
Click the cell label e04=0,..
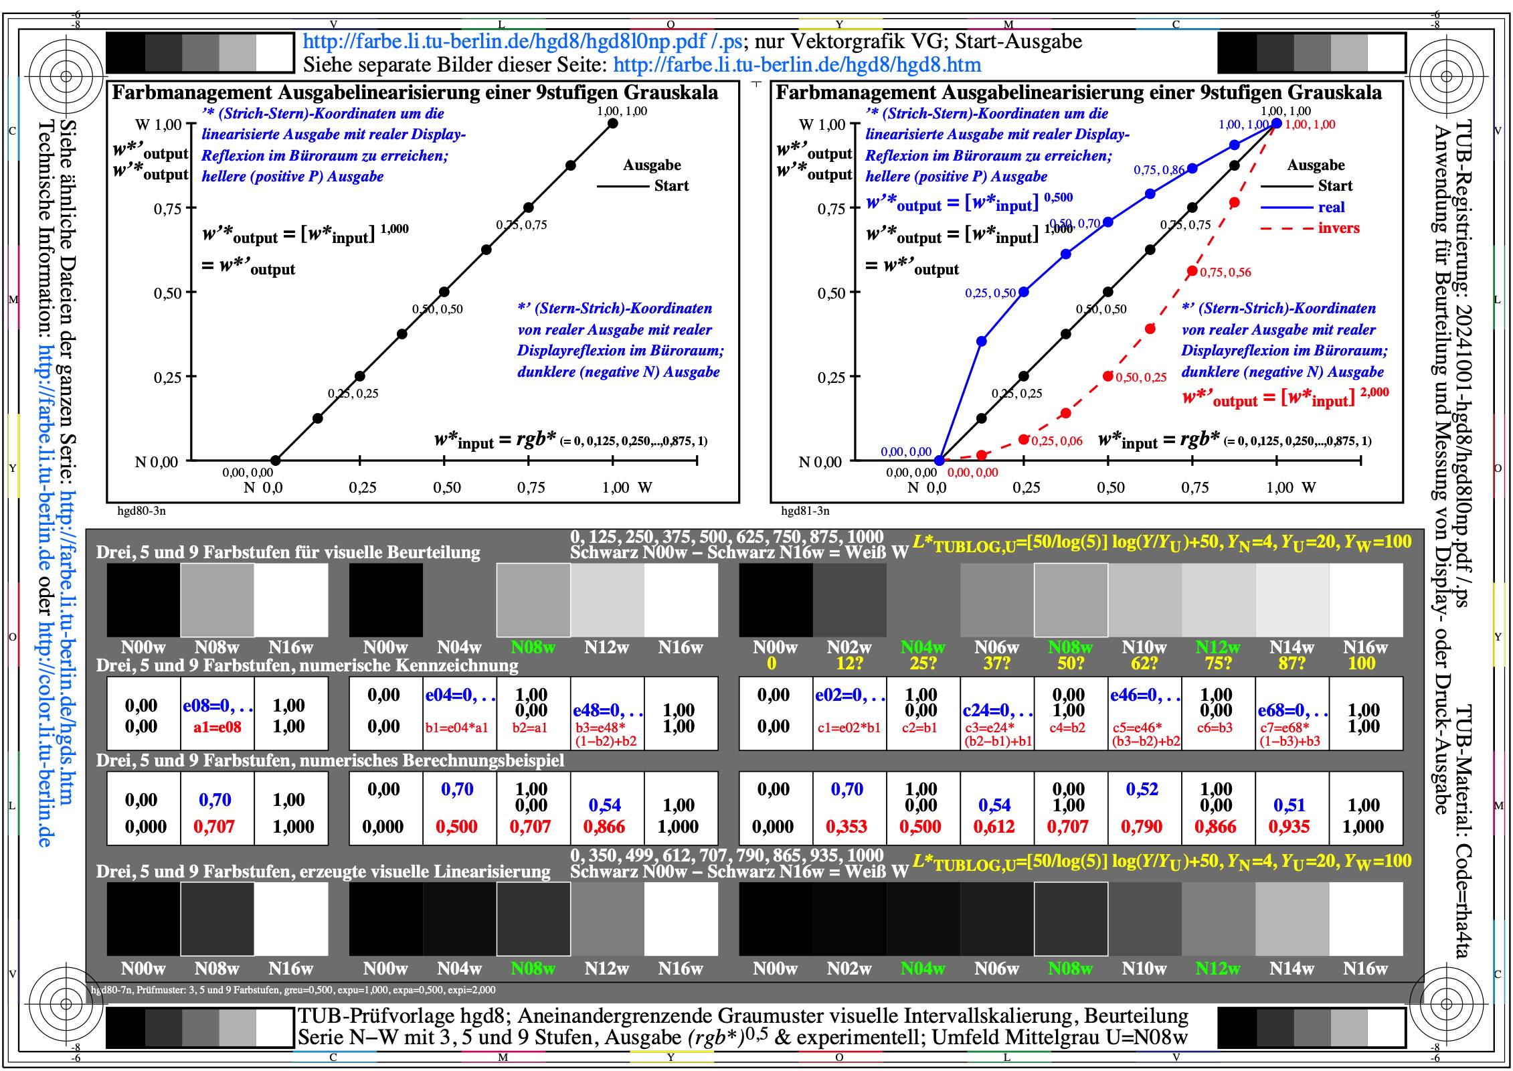(460, 695)
